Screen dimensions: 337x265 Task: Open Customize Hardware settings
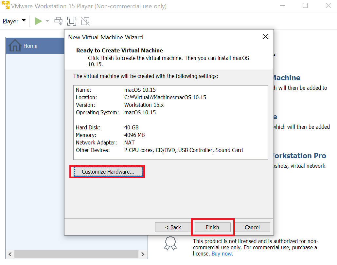click(108, 172)
